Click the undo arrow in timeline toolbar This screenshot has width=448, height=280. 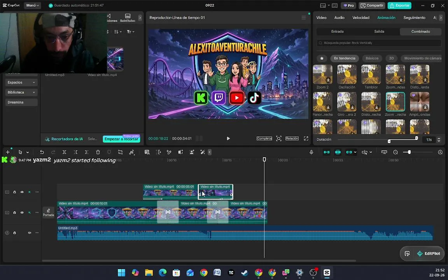42,152
